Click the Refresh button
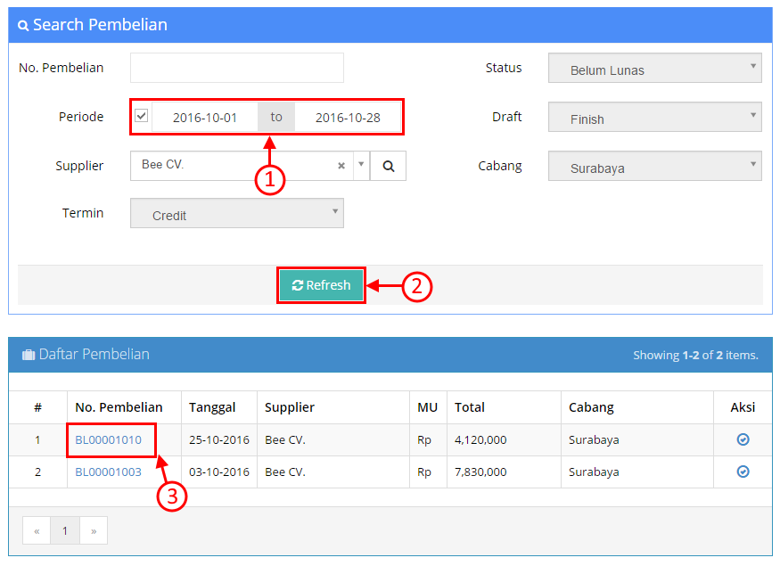The height and width of the screenshot is (566, 780). point(321,285)
